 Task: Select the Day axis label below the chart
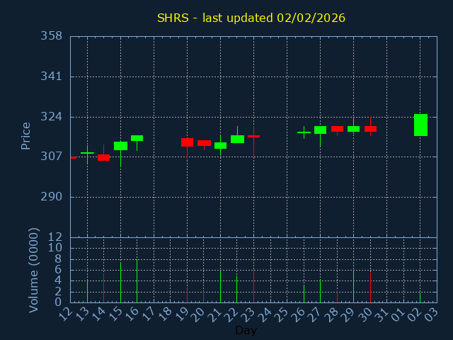click(x=246, y=330)
